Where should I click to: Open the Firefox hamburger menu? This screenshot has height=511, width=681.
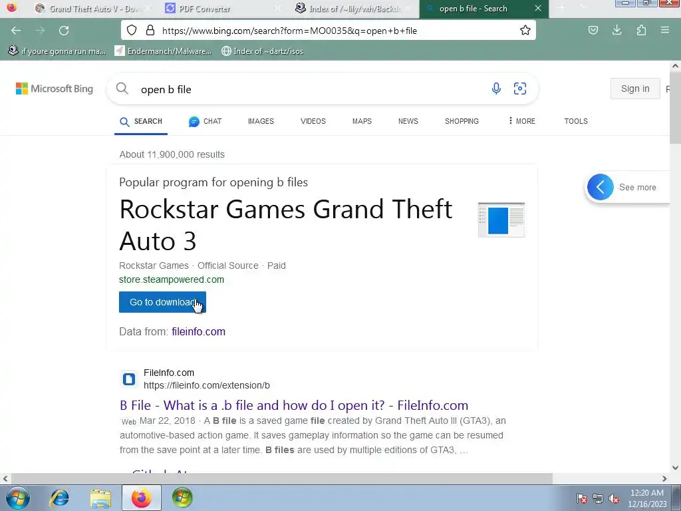tap(664, 30)
